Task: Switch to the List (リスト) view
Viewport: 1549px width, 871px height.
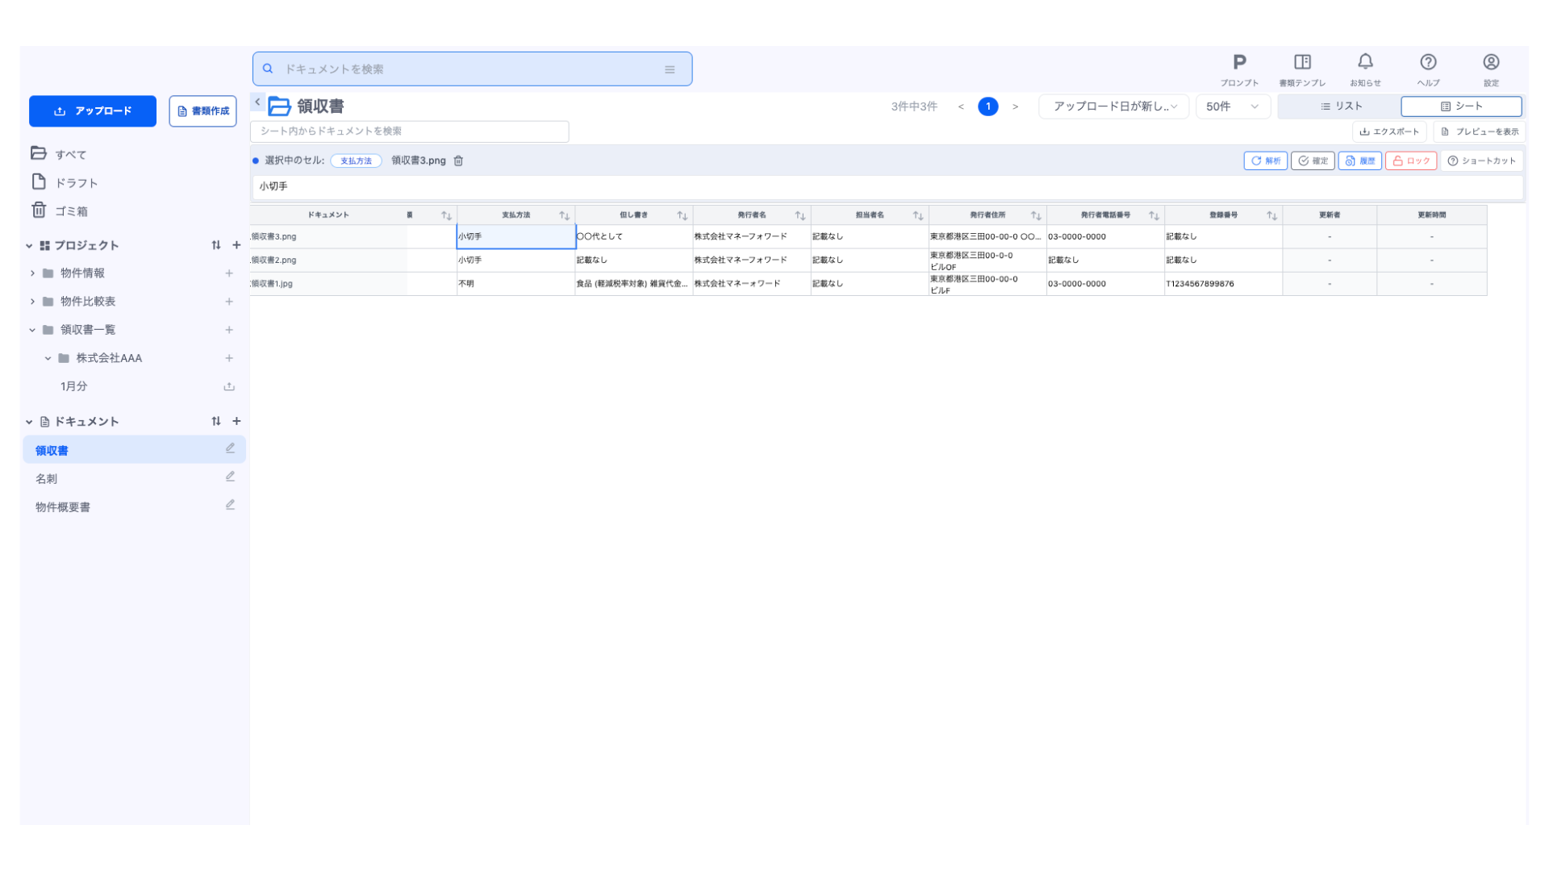Action: coord(1341,106)
